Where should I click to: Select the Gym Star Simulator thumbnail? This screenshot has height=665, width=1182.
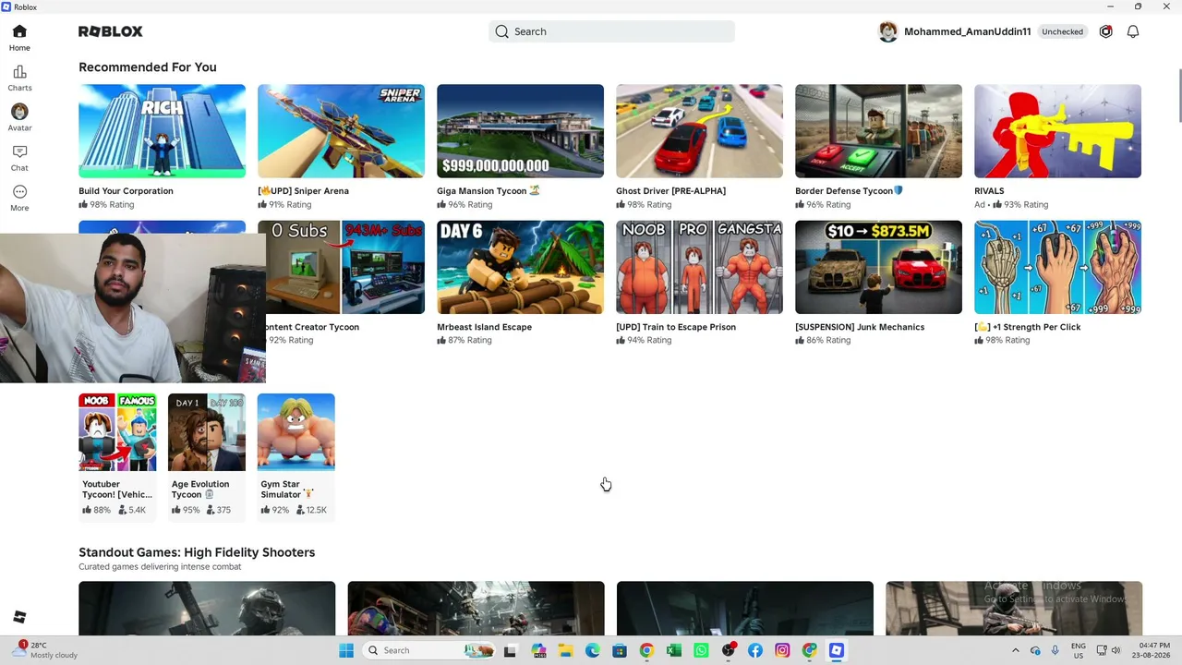[x=295, y=432]
